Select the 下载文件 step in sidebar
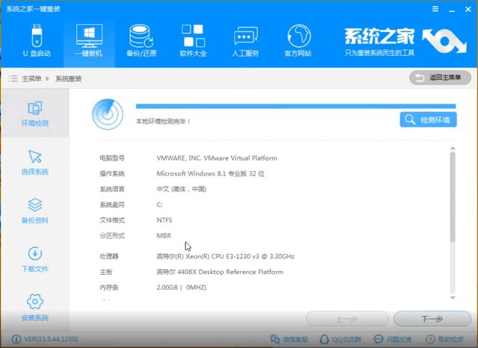Screen dimensions: 478x348 click(x=35, y=259)
